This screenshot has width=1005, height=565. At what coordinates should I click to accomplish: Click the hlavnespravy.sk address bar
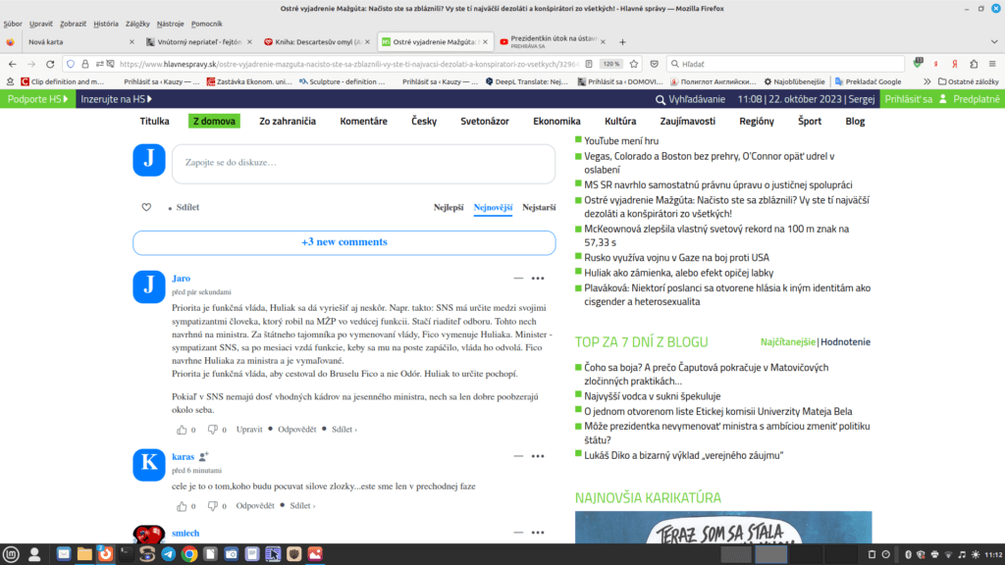348,64
